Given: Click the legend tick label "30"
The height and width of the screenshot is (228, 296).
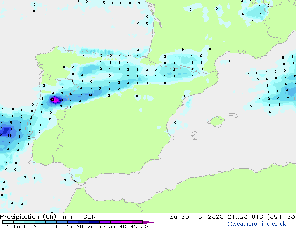Looking at the screenshot, I should [x=101, y=226].
